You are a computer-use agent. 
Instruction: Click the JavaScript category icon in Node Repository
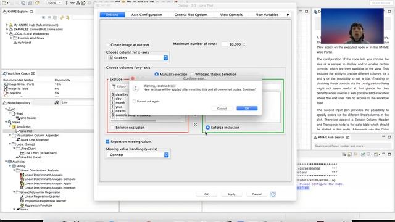(14, 126)
